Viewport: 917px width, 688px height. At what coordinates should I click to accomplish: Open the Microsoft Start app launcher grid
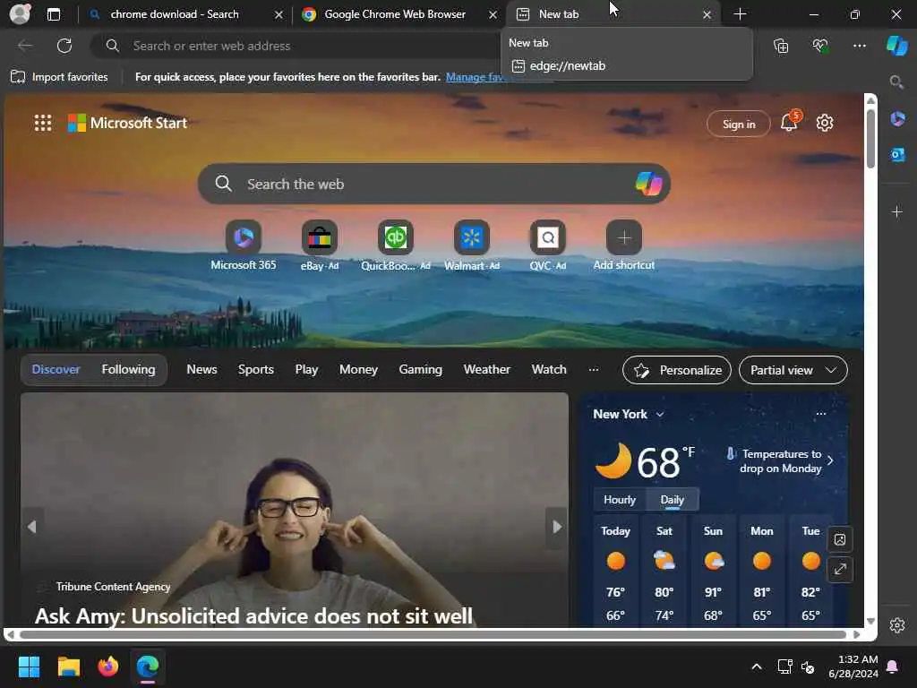43,123
